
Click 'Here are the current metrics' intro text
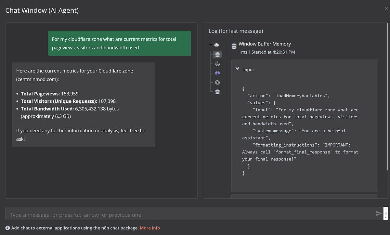click(x=74, y=74)
